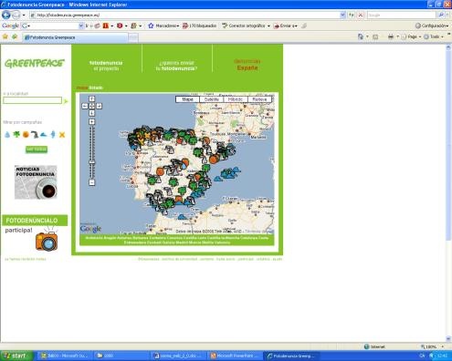Open the denuncias España tab
This screenshot has height=361, width=452.
tap(247, 65)
